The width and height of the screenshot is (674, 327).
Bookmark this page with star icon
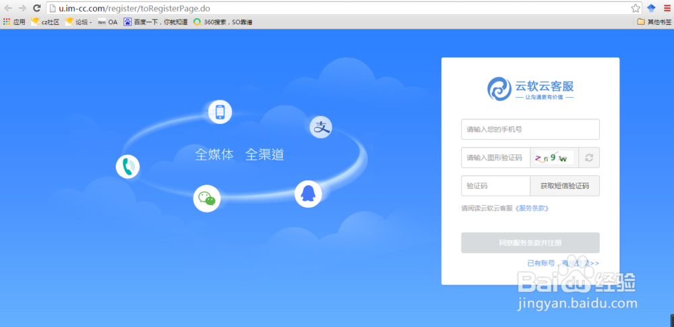click(636, 8)
